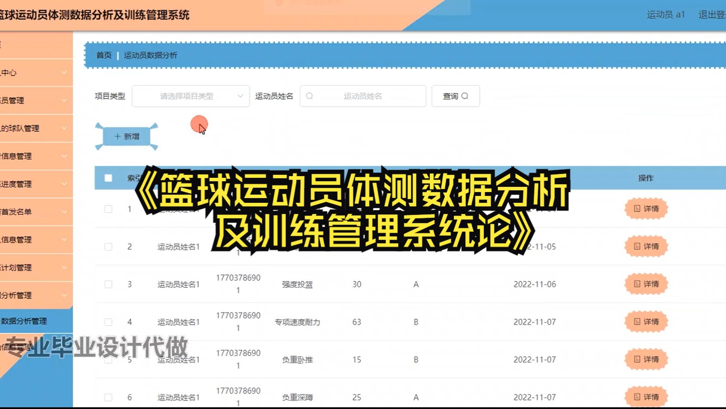Screen dimensions: 726x409
Task: Click the 负重深蹲 cell
Action: [297, 397]
